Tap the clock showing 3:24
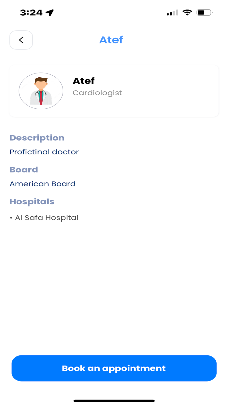This screenshot has width=228, height=406. tap(32, 12)
